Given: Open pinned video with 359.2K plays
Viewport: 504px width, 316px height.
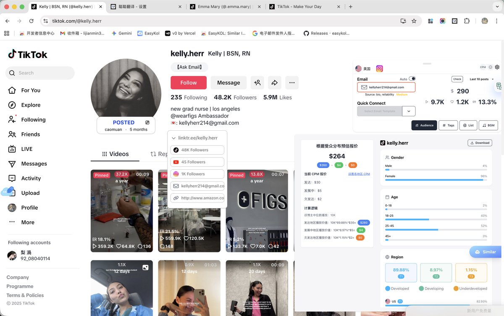Looking at the screenshot, I should (x=122, y=211).
